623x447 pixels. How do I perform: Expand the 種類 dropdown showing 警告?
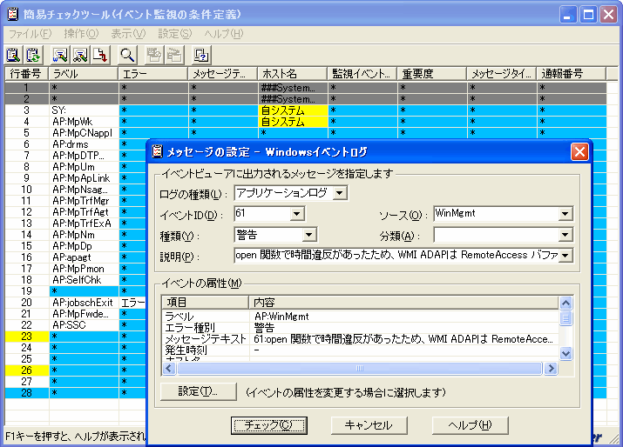tap(308, 235)
